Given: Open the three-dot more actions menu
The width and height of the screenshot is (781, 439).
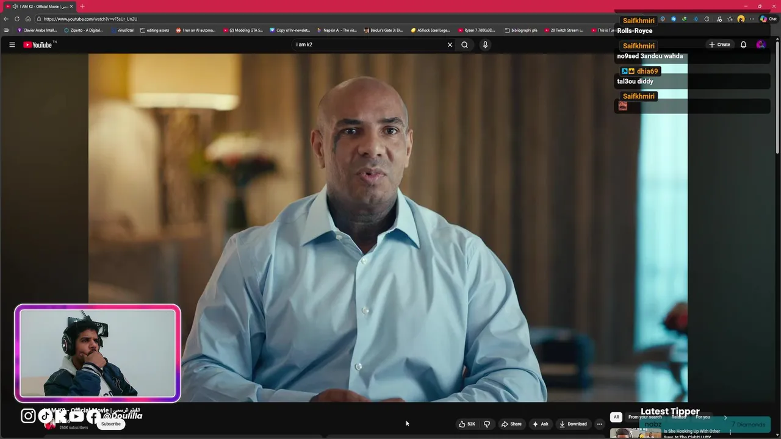Looking at the screenshot, I should click(x=600, y=424).
